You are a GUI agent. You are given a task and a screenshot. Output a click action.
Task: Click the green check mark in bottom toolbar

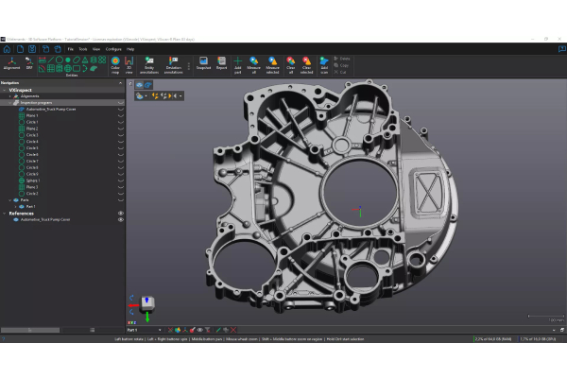(218, 330)
